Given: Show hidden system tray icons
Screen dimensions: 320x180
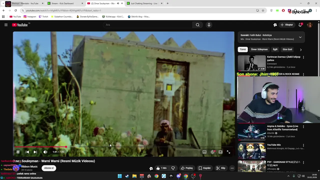Looking at the screenshot, I should [x=288, y=176].
